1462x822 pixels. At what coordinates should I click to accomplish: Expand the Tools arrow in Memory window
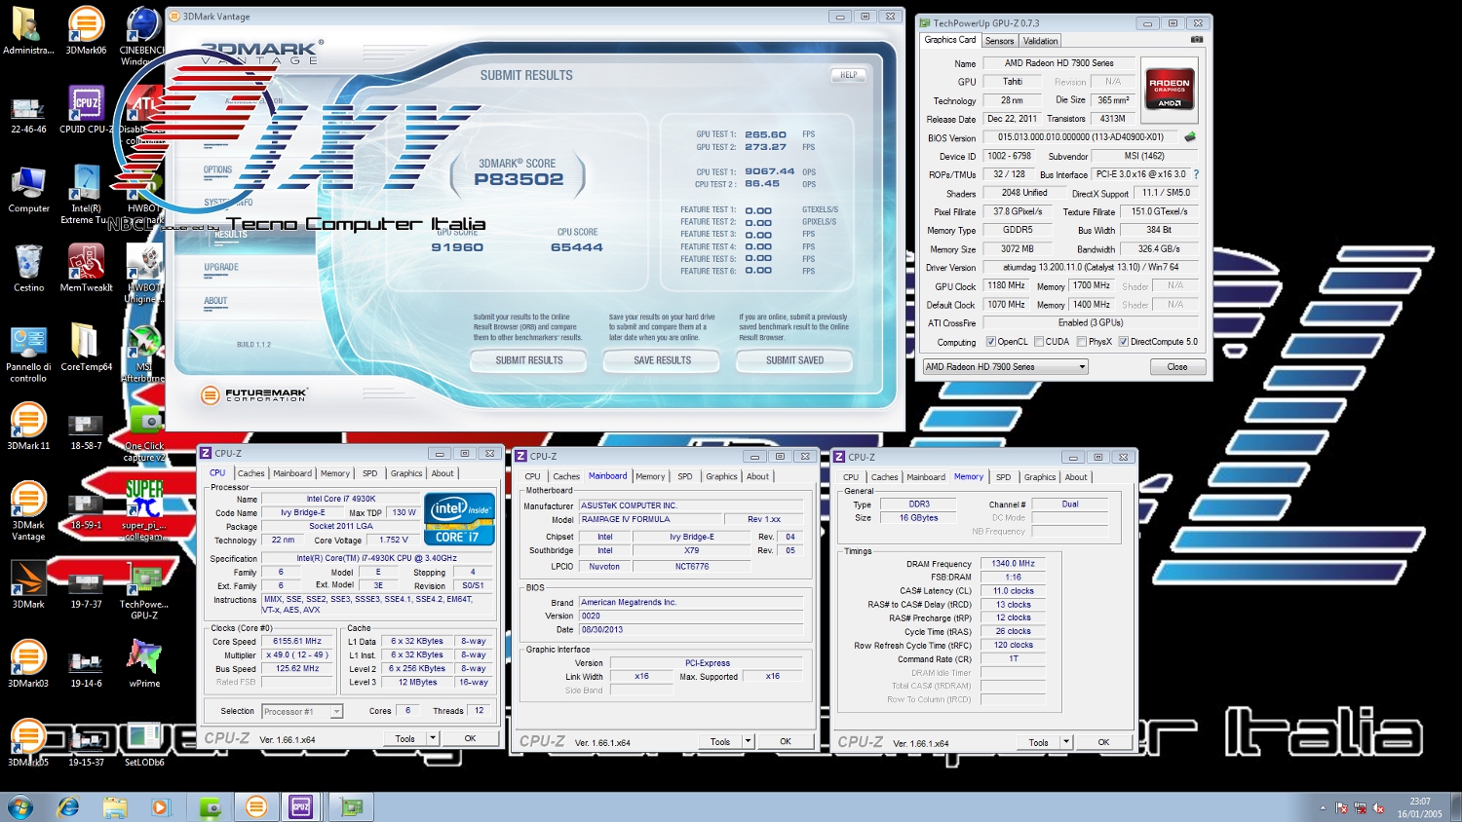click(x=1066, y=742)
